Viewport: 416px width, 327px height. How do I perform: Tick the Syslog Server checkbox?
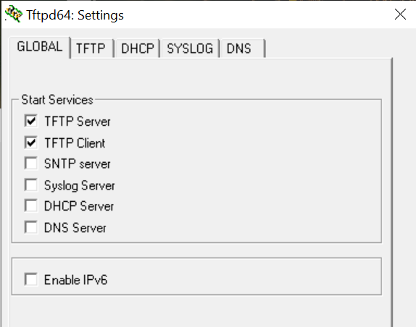tap(31, 185)
